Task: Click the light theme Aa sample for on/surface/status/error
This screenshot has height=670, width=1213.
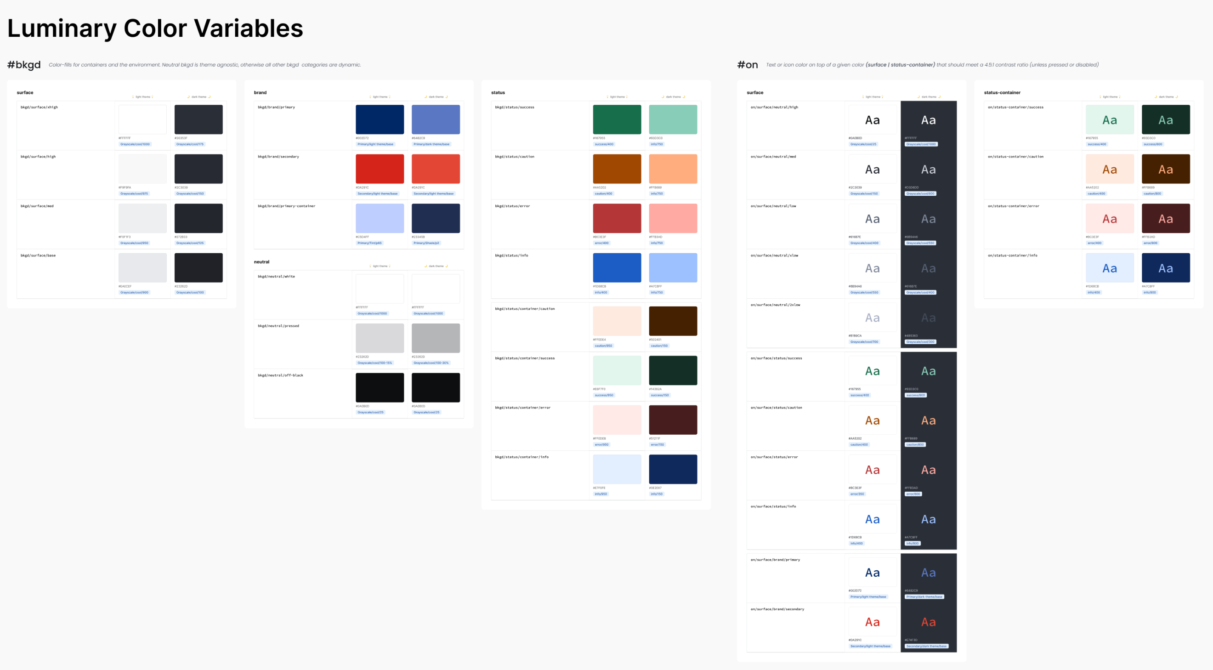Action: (x=873, y=470)
